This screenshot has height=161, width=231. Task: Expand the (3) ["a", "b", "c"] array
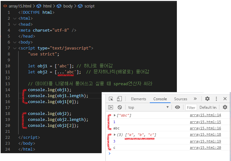coord(115,135)
